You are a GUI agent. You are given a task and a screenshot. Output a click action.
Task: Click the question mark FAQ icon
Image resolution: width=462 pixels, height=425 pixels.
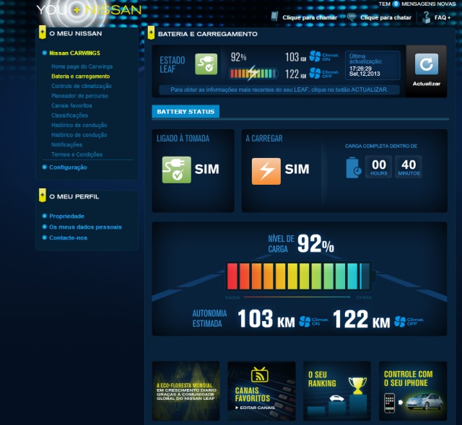426,17
